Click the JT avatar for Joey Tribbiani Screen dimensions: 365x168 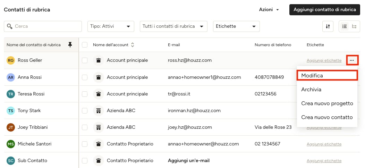[x=11, y=127]
